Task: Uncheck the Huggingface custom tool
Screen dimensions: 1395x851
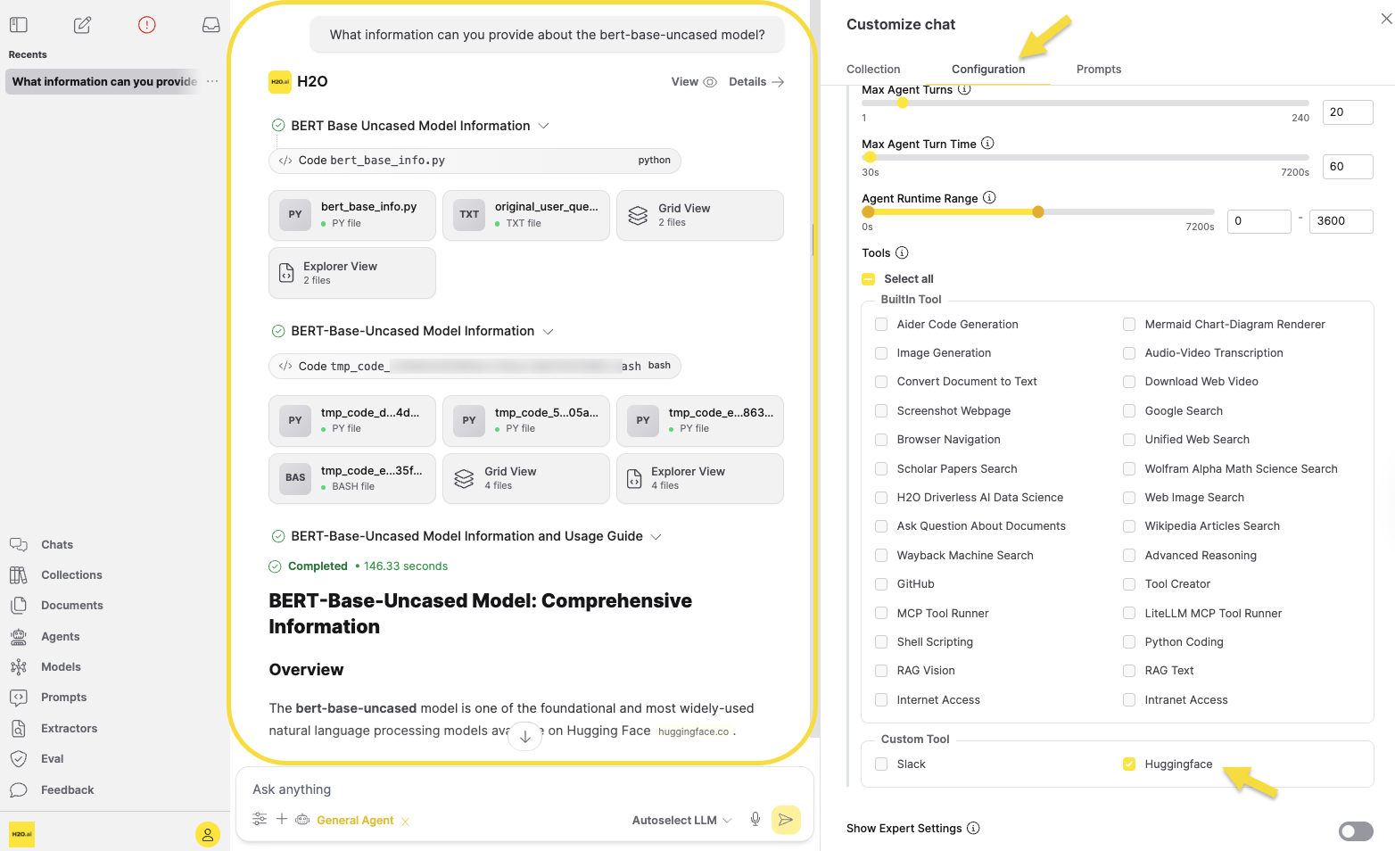Action: (1129, 764)
